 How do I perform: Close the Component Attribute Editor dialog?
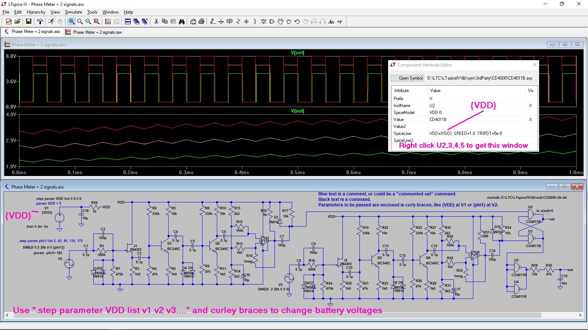535,65
